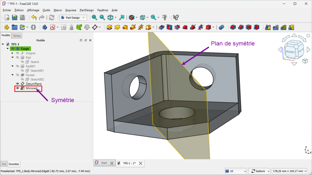Click the Undo arrow icon

pos(34,17)
